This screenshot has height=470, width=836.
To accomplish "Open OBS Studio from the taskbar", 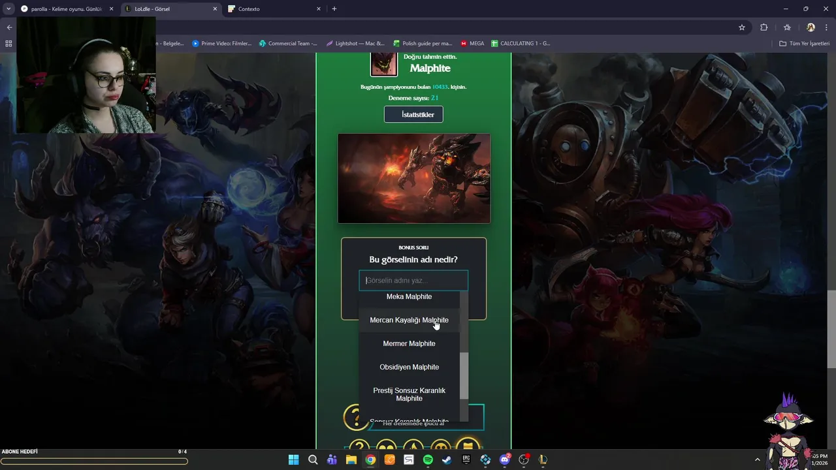I will click(x=524, y=460).
